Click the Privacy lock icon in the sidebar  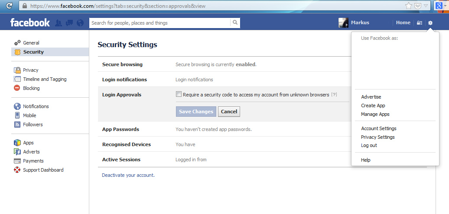pos(17,70)
